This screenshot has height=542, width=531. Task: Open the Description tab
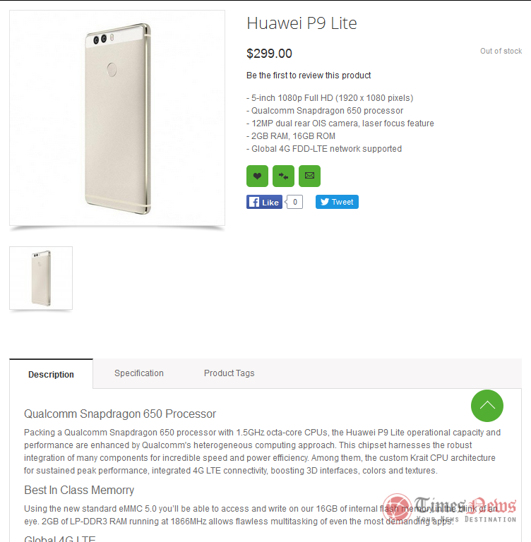[x=51, y=375]
